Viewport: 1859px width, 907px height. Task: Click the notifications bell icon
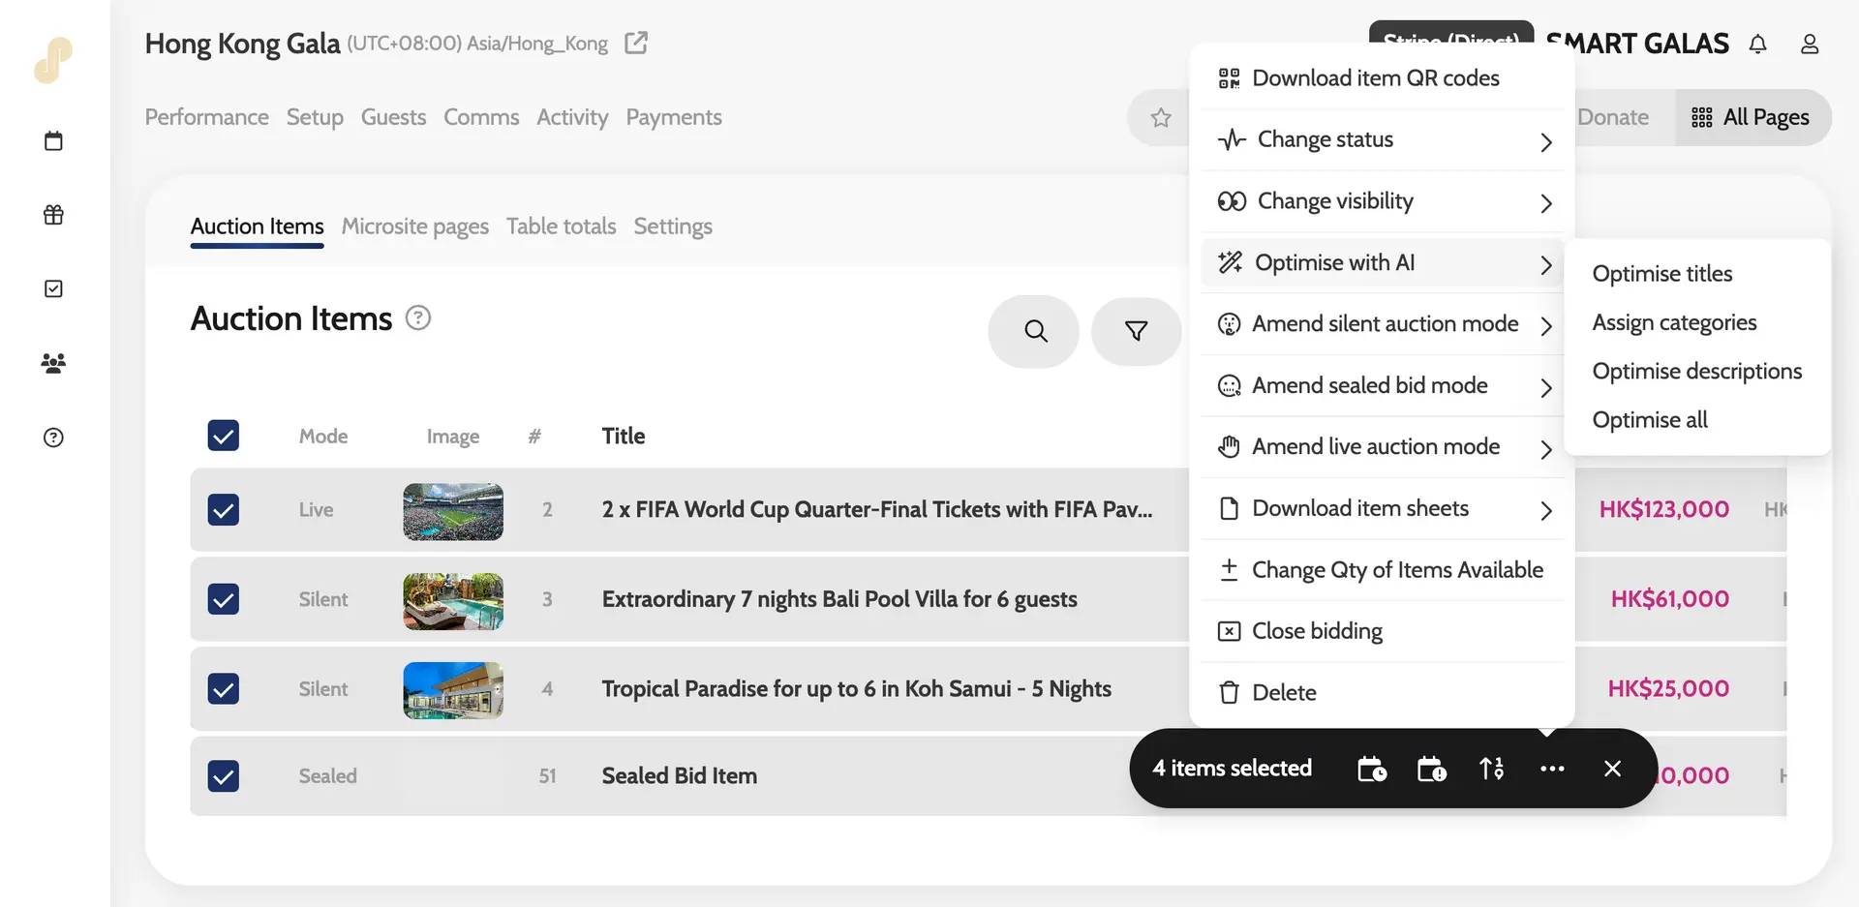(1757, 44)
